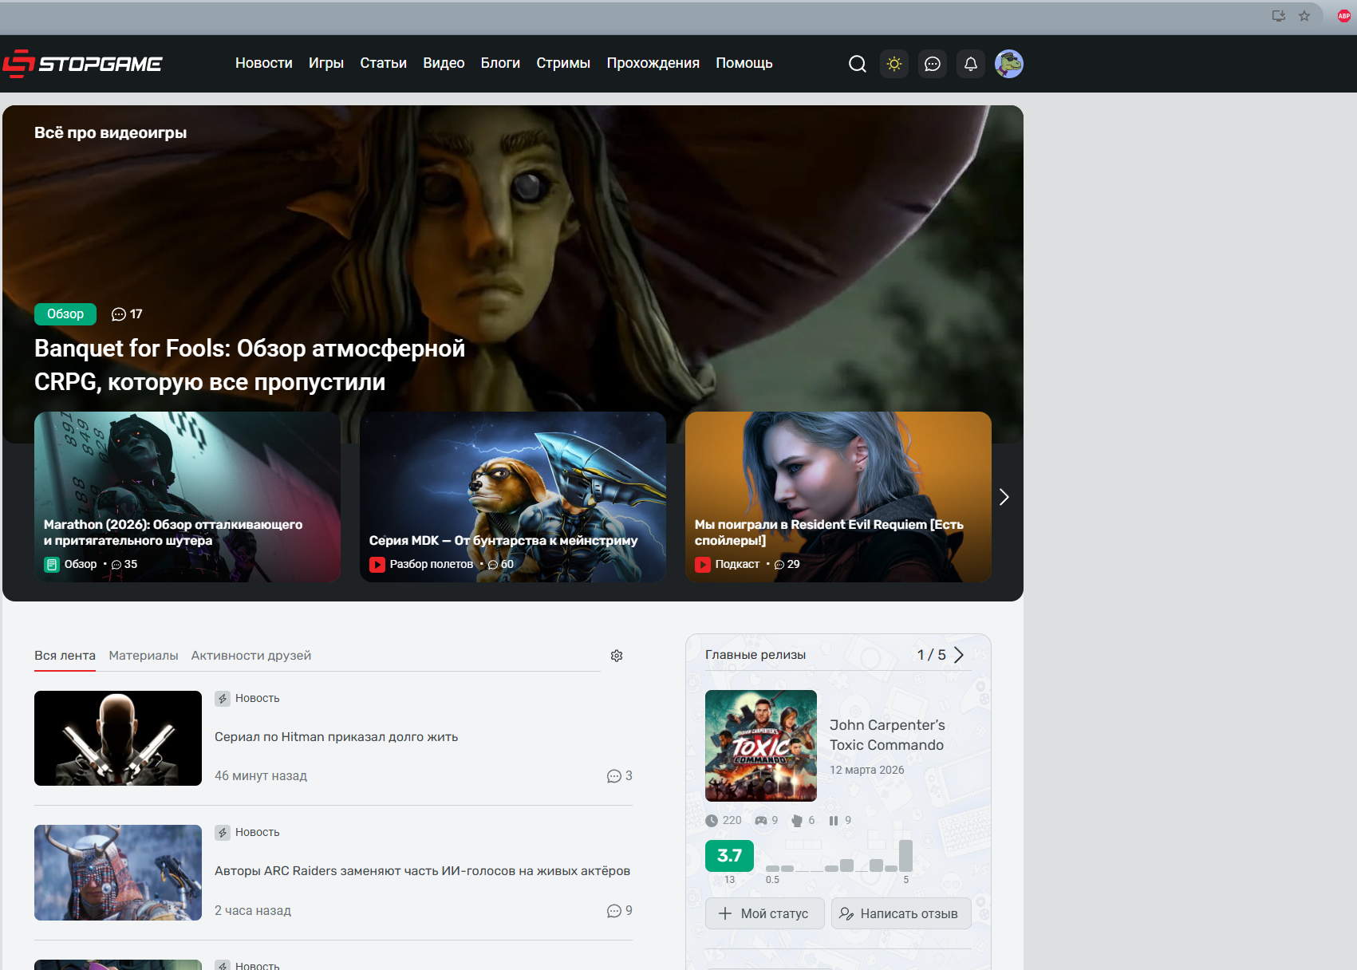The height and width of the screenshot is (970, 1357).
Task: Bookmark page with the star icon
Action: click(1304, 16)
